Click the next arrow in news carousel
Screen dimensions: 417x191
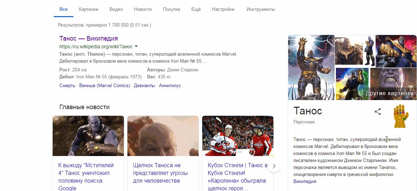pyautogui.click(x=274, y=166)
